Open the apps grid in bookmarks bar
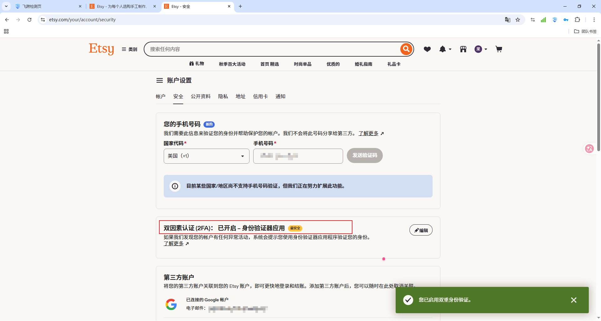The width and height of the screenshot is (601, 321). [6, 31]
